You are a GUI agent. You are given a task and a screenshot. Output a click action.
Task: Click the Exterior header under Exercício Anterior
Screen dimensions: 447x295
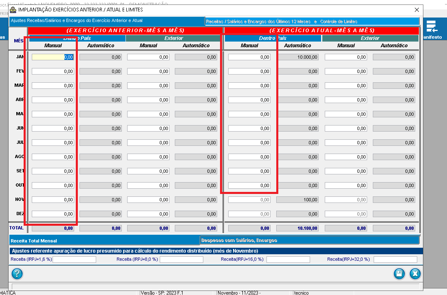(x=174, y=38)
